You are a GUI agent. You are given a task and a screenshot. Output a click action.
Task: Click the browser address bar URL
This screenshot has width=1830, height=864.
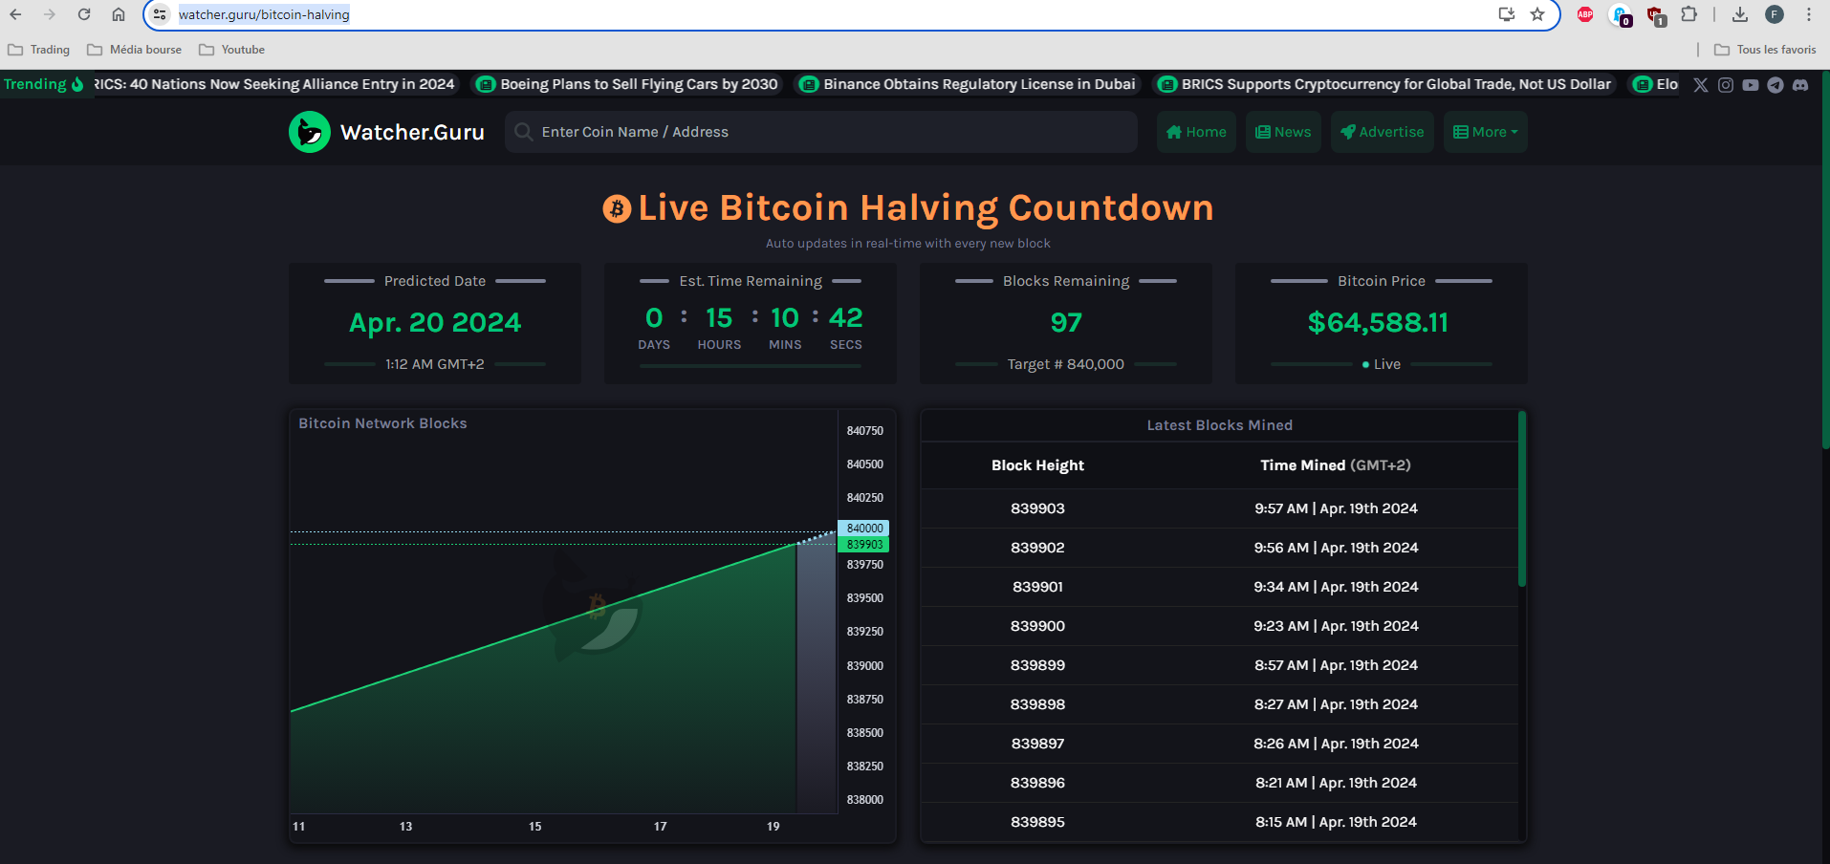pyautogui.click(x=264, y=14)
